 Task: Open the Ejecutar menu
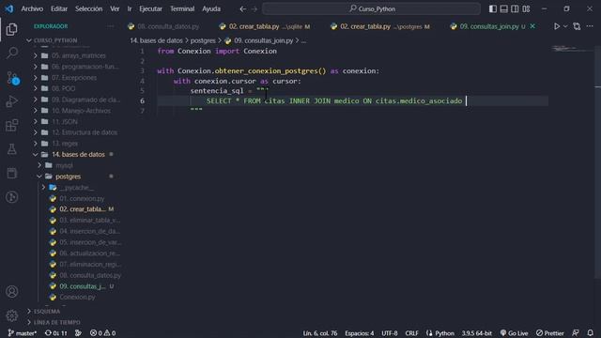click(x=150, y=8)
